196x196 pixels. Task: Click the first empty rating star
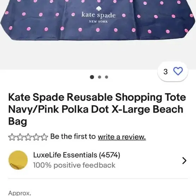coord(12,137)
